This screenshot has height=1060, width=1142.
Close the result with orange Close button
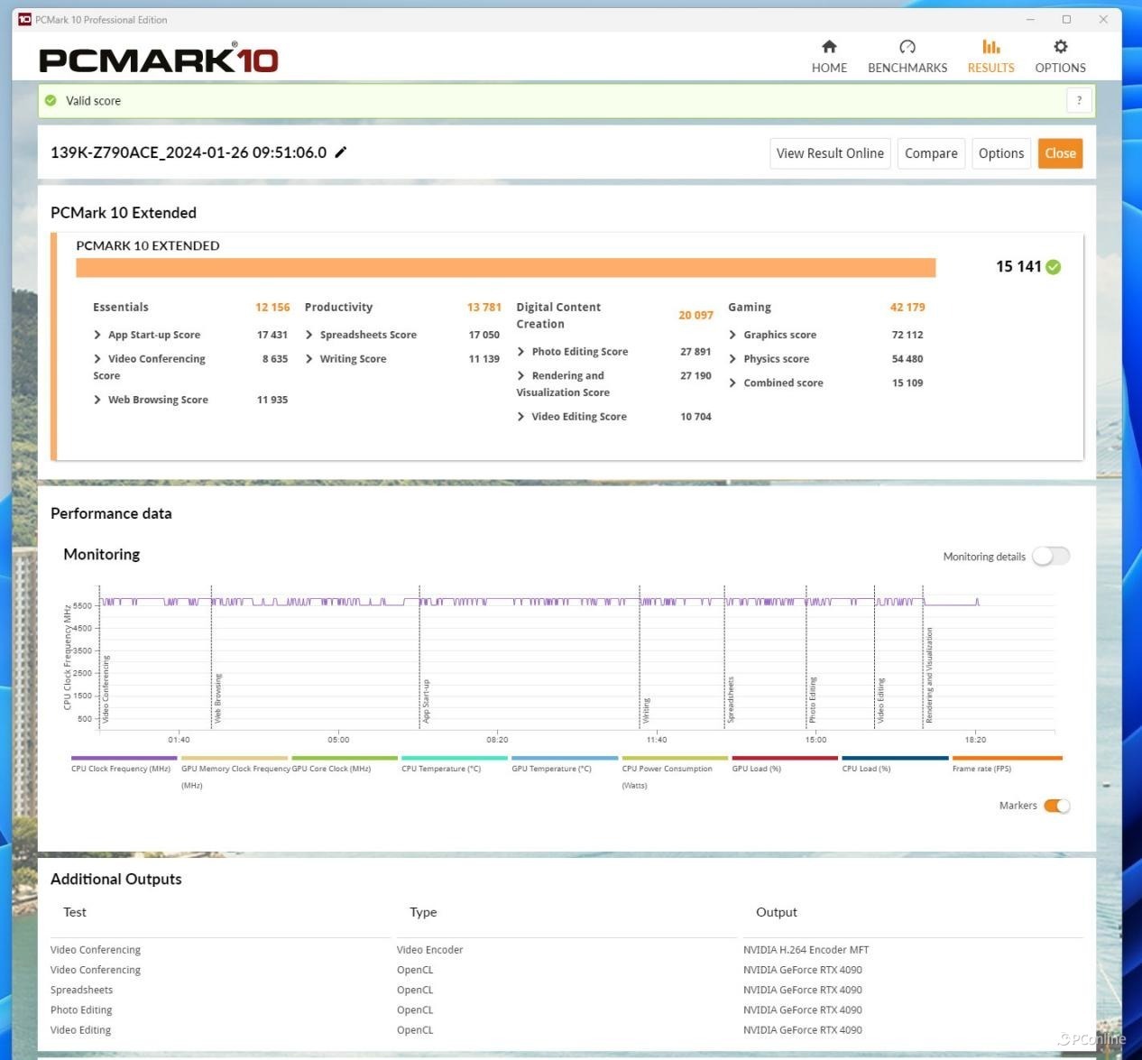tap(1060, 153)
